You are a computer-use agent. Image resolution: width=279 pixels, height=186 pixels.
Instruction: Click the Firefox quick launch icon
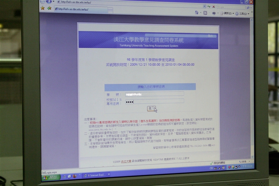pos(75,176)
